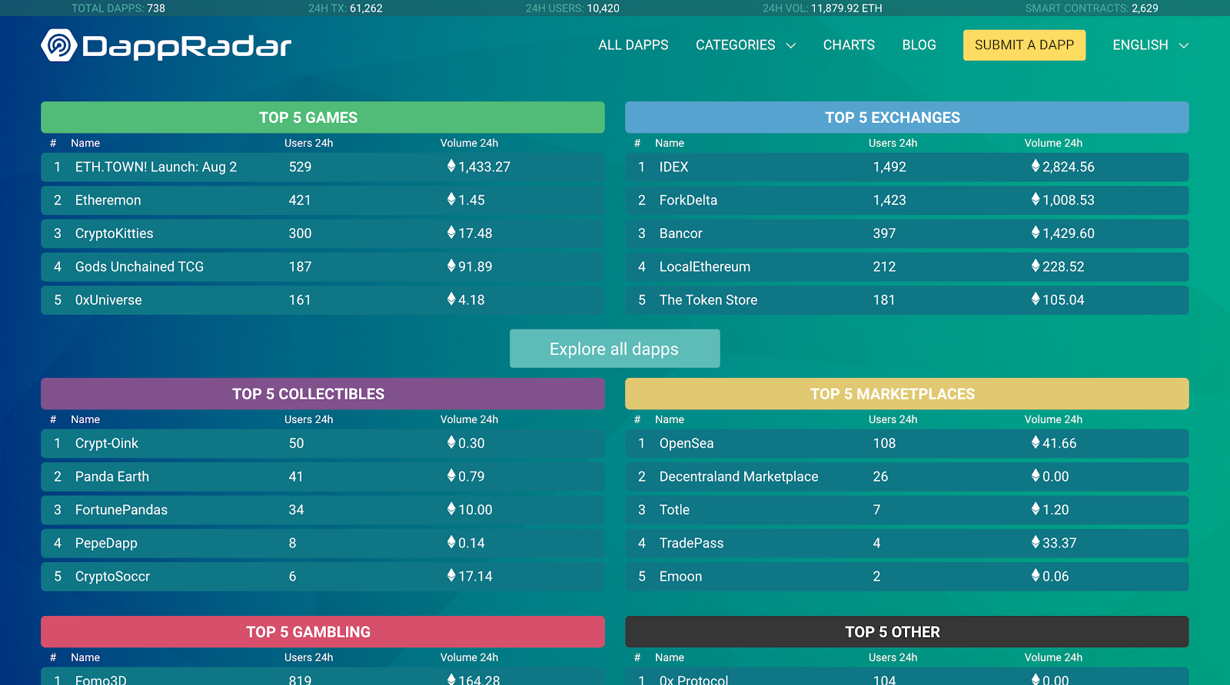Image resolution: width=1230 pixels, height=685 pixels.
Task: Click the Ethereum icon beside 1,429.60
Action: click(1036, 232)
